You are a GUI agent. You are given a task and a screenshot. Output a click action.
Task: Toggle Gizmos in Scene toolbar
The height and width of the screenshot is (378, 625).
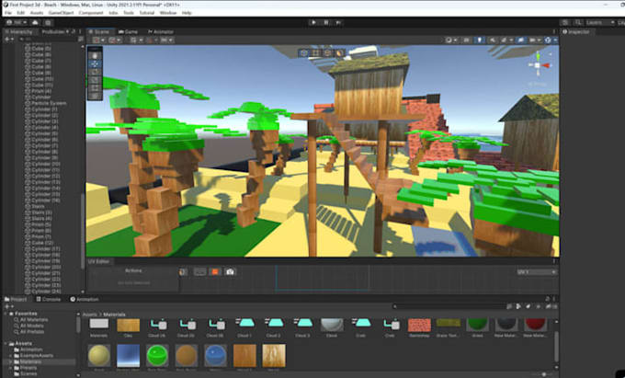click(548, 40)
